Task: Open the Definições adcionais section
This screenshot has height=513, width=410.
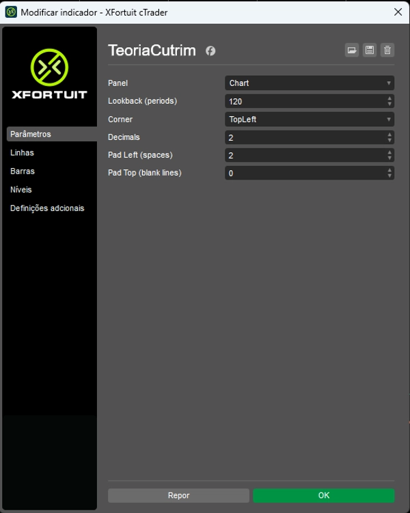Action: tap(47, 208)
